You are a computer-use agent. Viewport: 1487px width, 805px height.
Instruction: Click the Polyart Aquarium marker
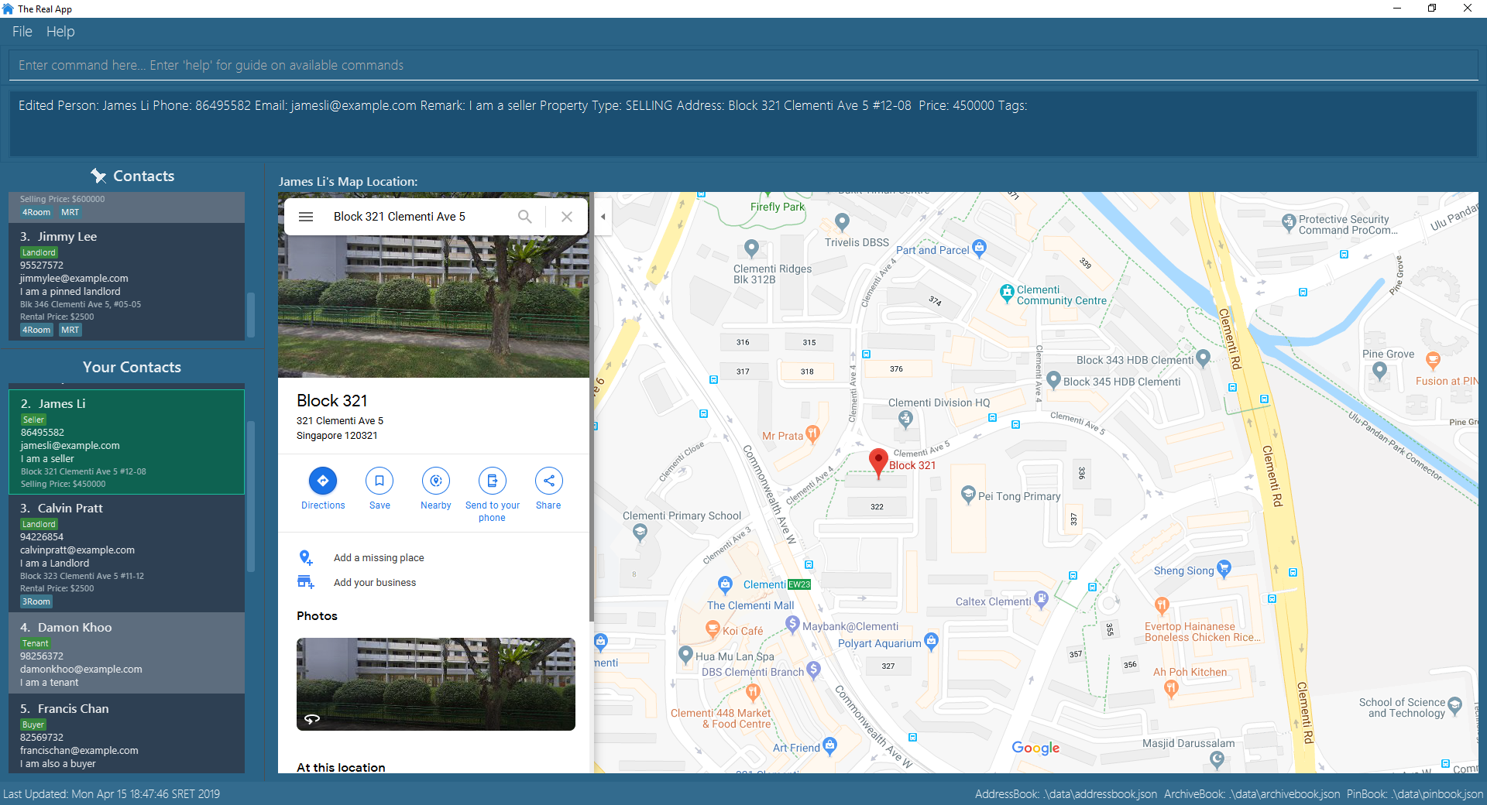(x=931, y=641)
